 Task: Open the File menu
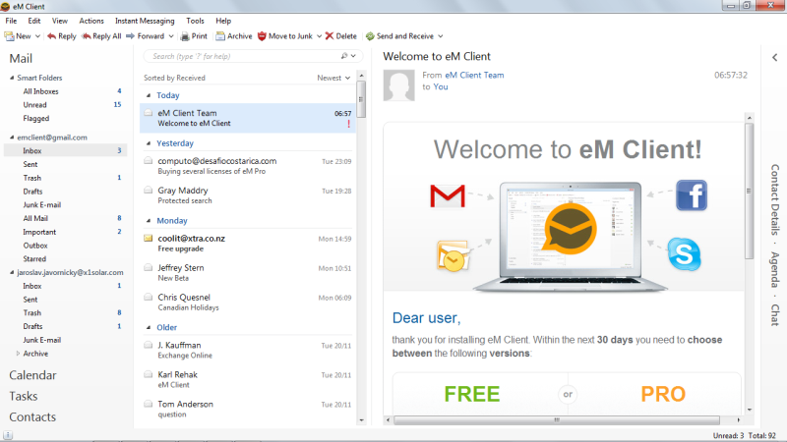click(11, 21)
